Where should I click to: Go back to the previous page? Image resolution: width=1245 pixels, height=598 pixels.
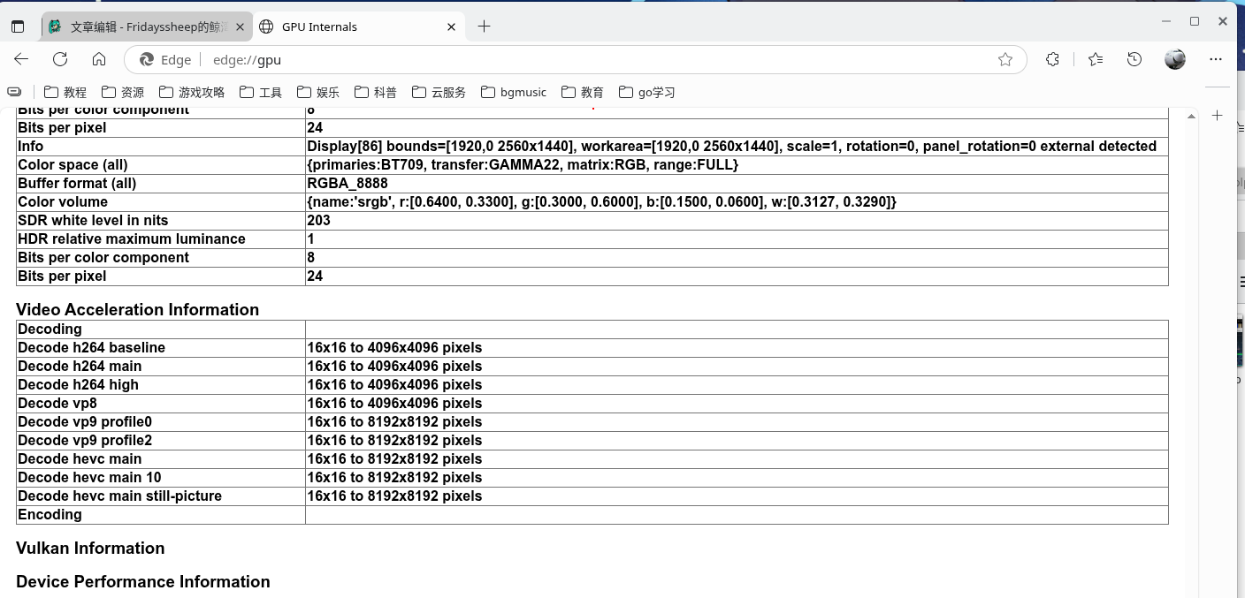coord(21,59)
